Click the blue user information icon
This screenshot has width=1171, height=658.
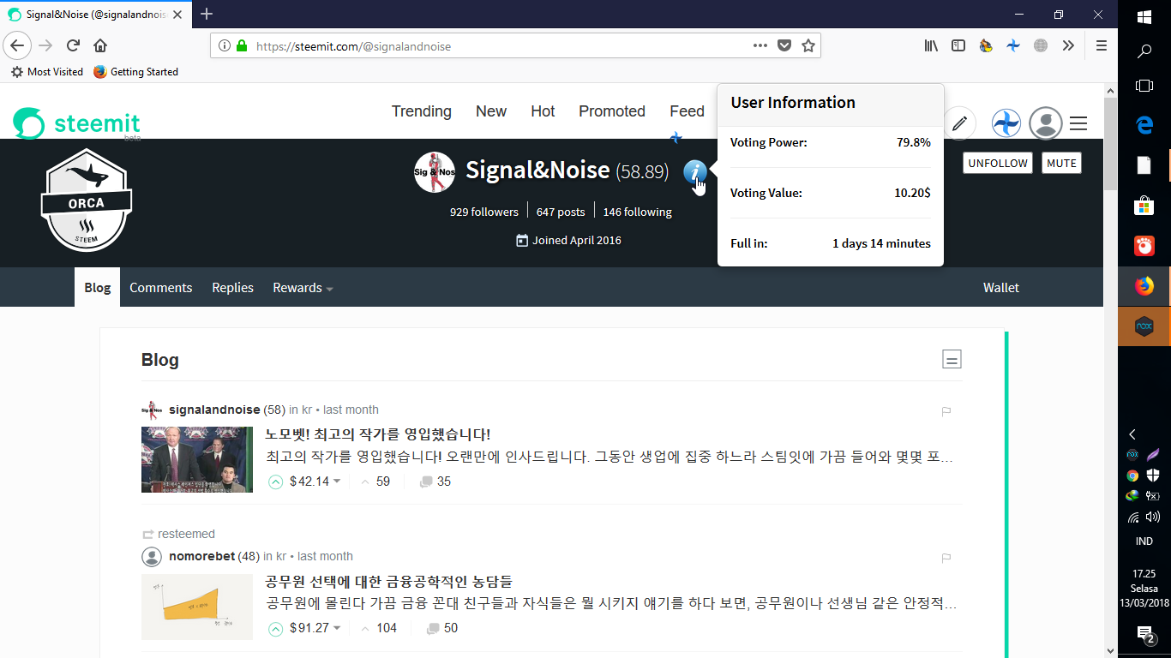(x=695, y=172)
